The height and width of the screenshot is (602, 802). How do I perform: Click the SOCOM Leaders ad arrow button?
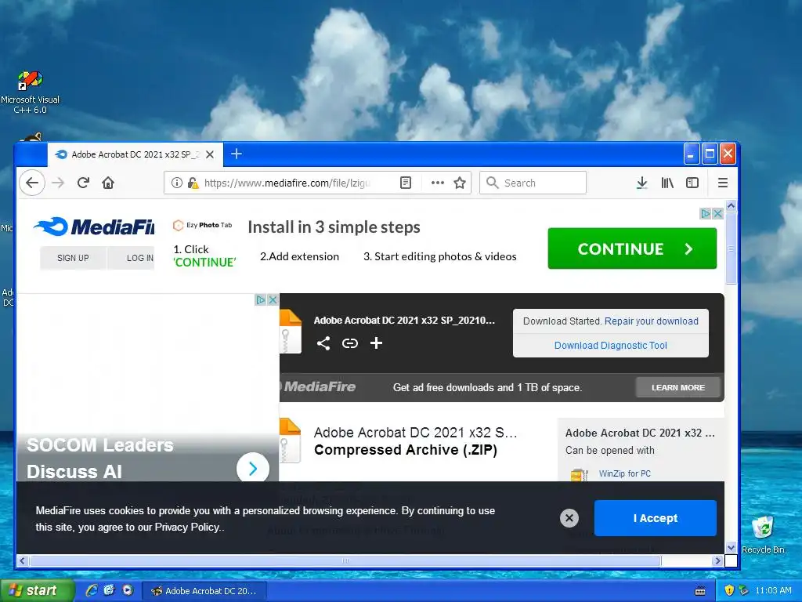click(x=253, y=469)
